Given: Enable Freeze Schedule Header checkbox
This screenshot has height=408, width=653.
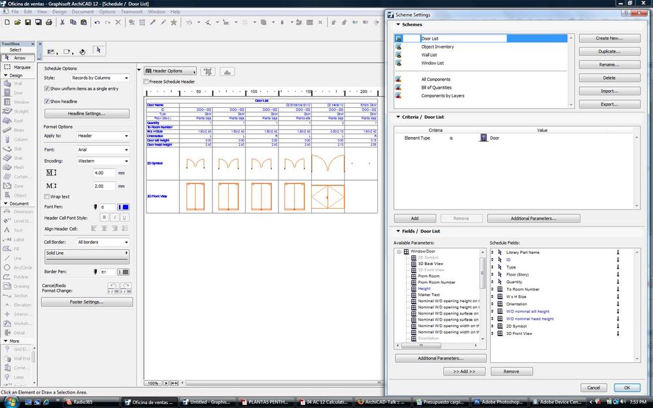Looking at the screenshot, I should 146,82.
